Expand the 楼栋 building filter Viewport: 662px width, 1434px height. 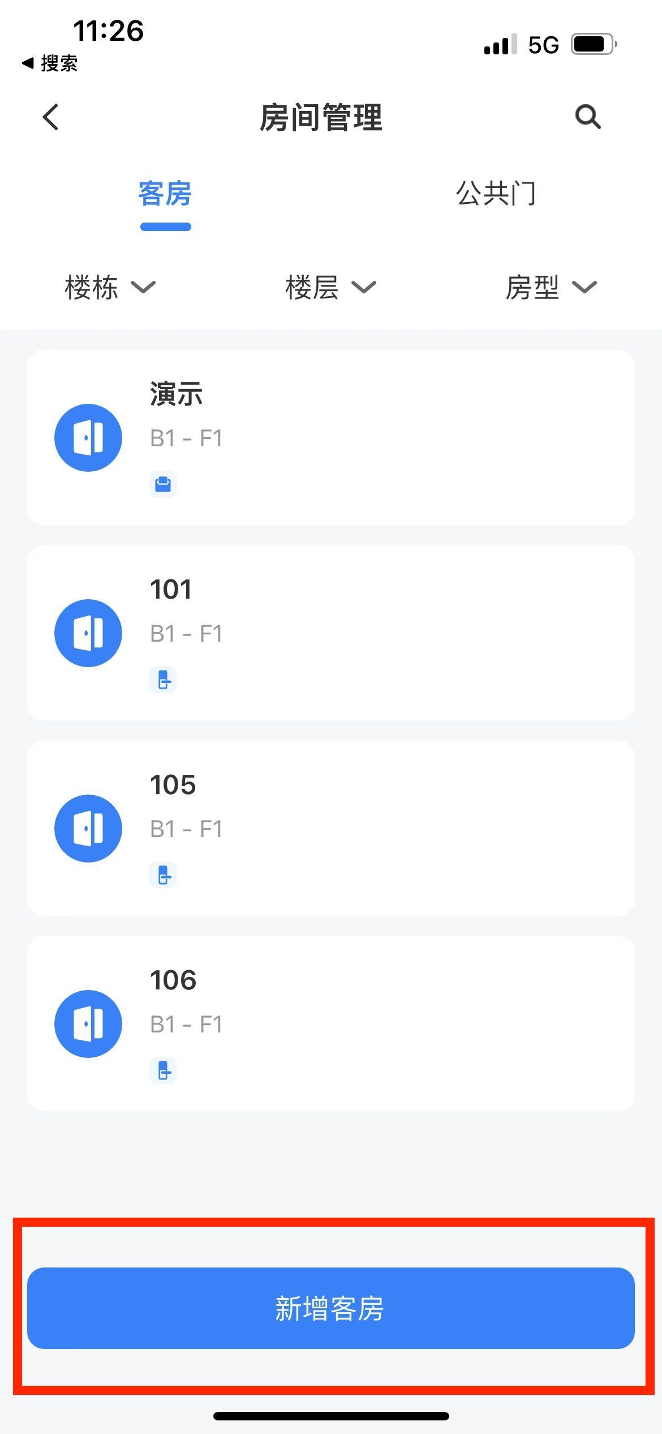coord(110,287)
